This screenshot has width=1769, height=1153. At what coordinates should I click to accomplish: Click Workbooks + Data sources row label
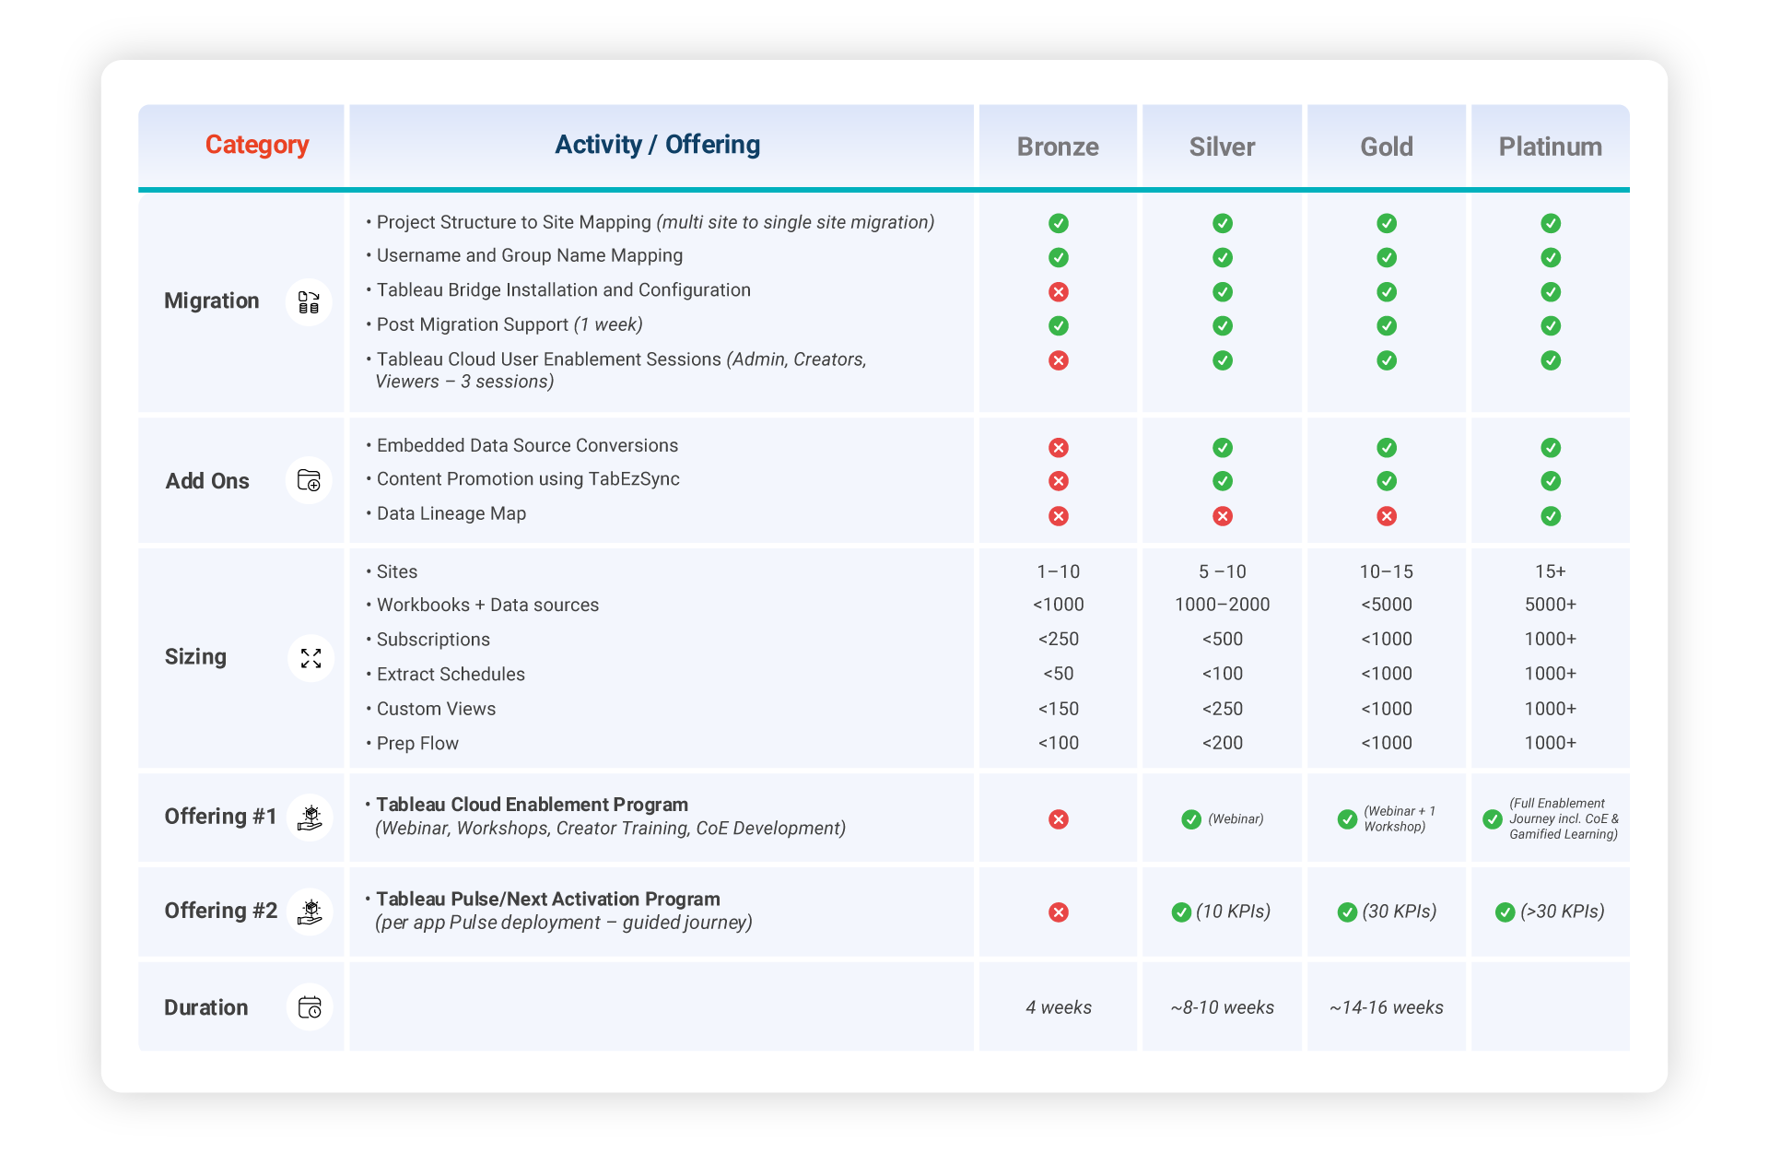(483, 605)
